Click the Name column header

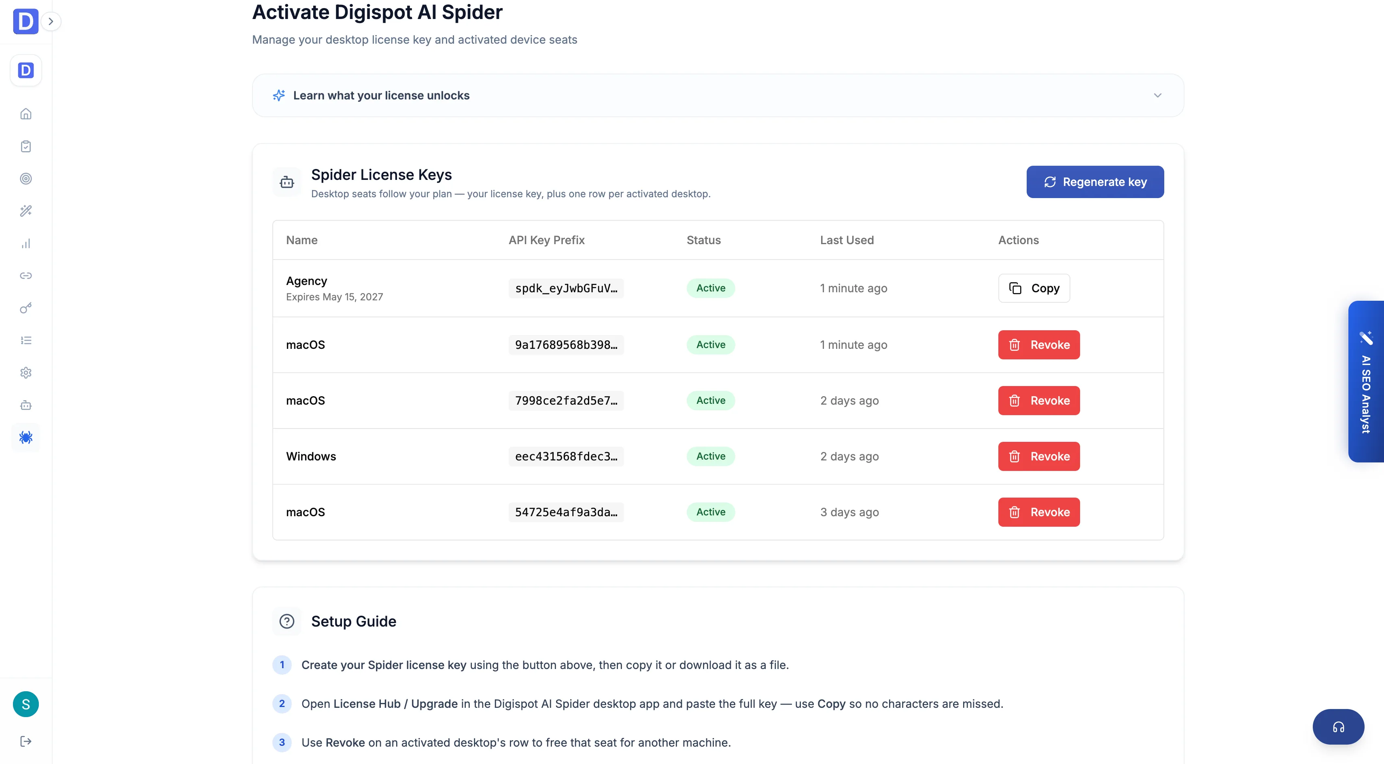coord(301,240)
